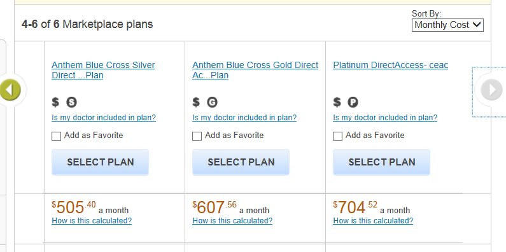
Task: Open Platinum DirectAccess- ceac plan link
Action: point(390,65)
